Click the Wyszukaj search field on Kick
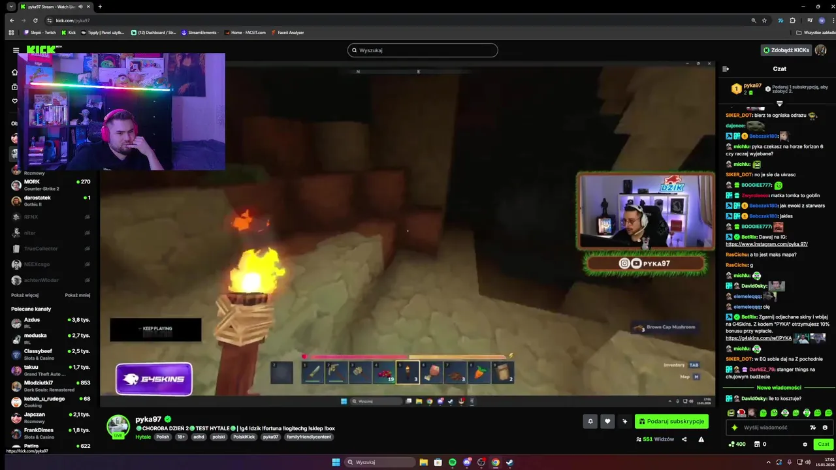 (423, 50)
